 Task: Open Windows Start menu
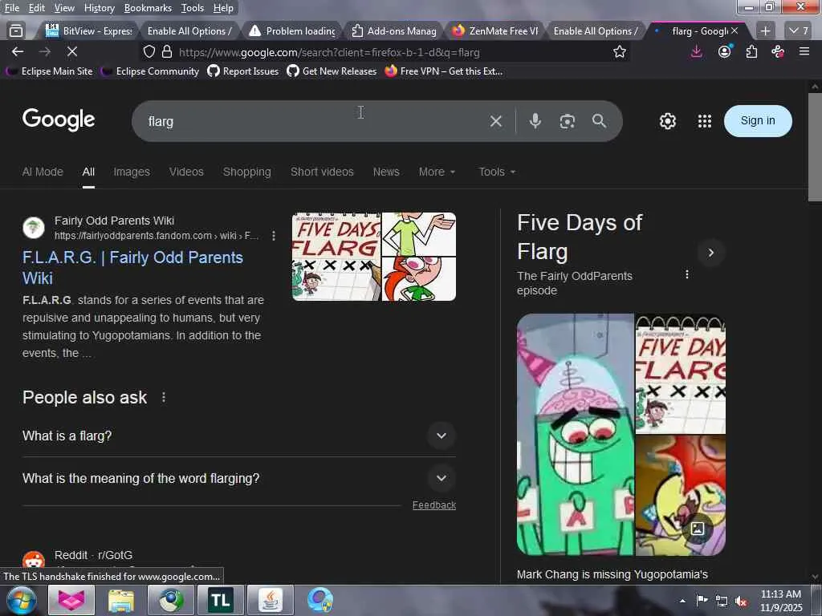[x=22, y=600]
